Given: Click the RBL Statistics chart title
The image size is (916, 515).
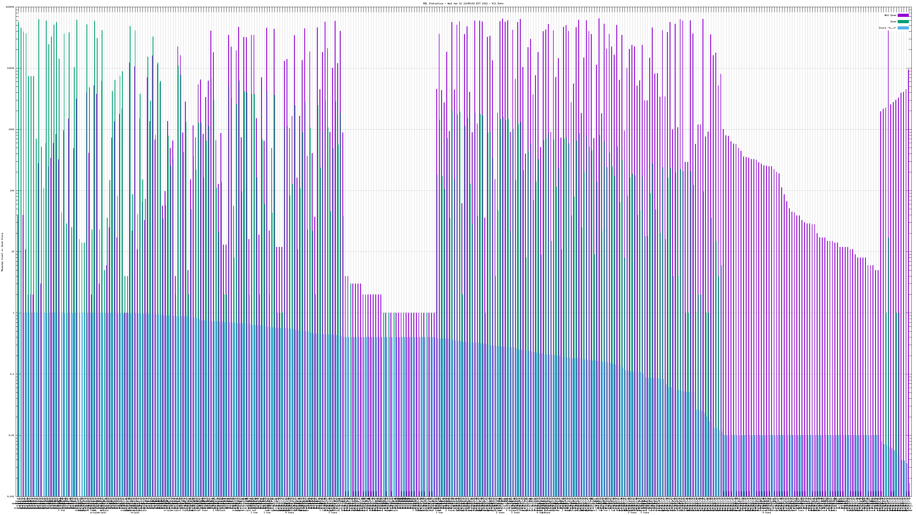Looking at the screenshot, I should tap(463, 3).
